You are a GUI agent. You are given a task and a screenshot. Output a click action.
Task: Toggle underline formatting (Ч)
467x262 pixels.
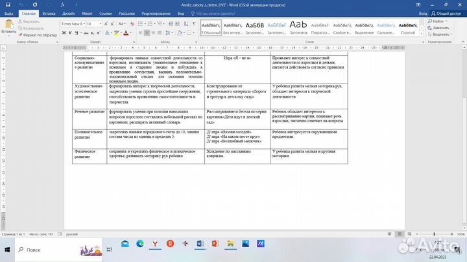76,33
